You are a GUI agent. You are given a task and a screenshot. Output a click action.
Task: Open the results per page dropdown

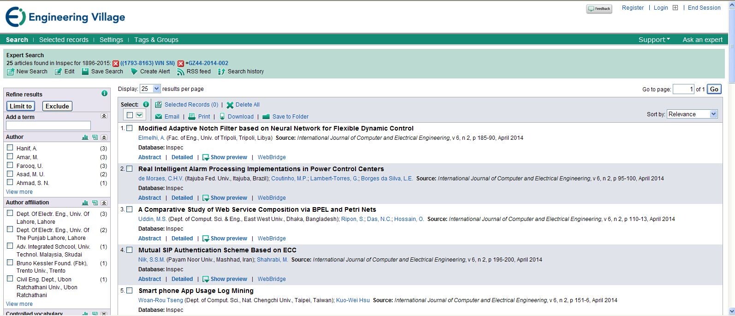[150, 89]
